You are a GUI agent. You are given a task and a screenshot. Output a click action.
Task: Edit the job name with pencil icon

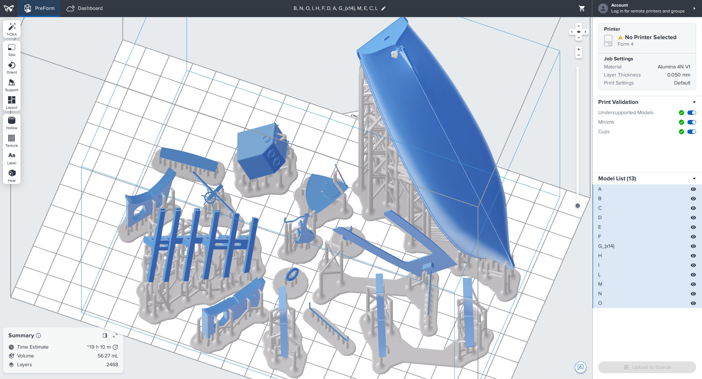click(384, 8)
